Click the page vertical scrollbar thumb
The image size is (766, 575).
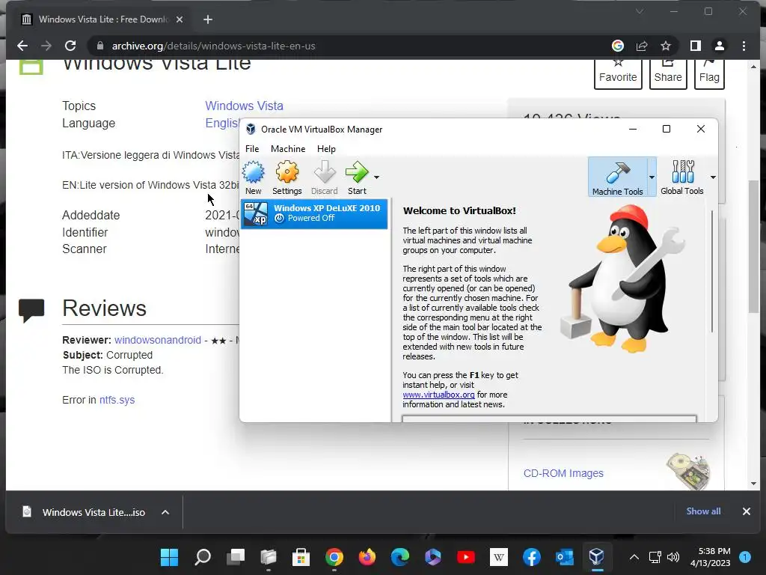[754, 246]
